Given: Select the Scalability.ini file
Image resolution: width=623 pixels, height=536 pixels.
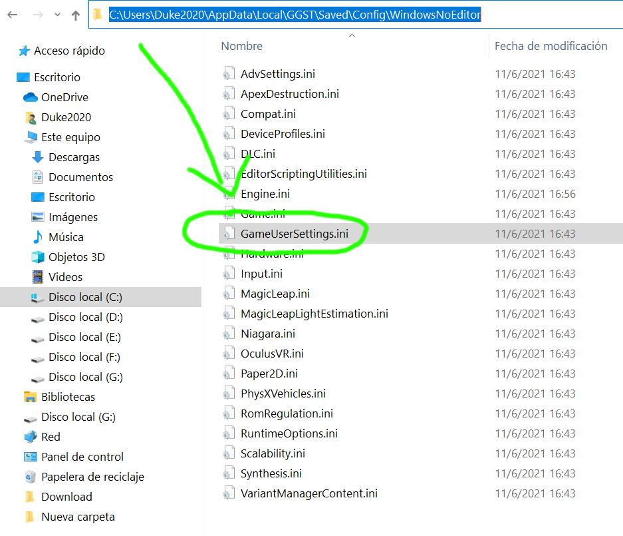Looking at the screenshot, I should coord(273,453).
